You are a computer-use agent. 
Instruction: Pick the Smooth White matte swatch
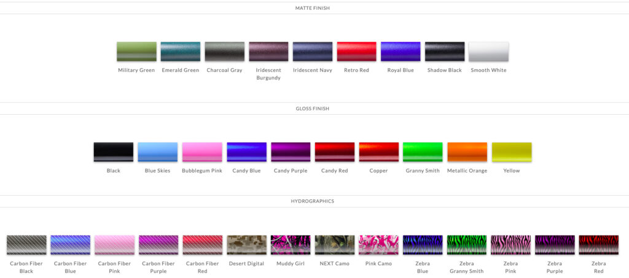(488, 52)
